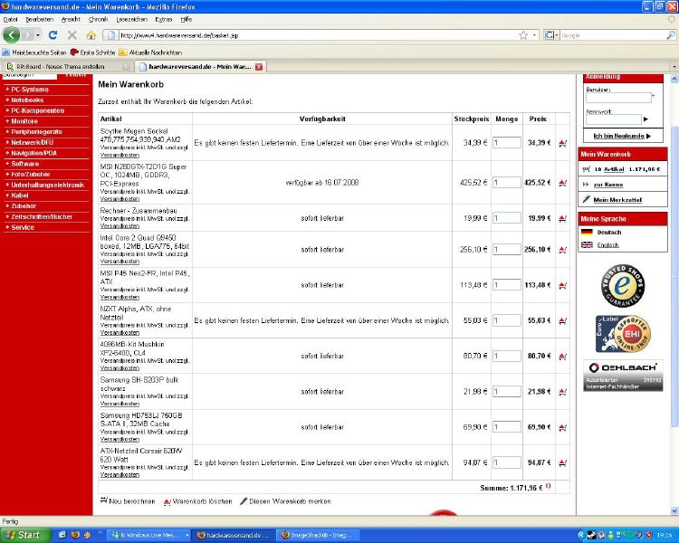Viewport: 679px width, 543px height.
Task: Select English language link
Action: click(608, 245)
